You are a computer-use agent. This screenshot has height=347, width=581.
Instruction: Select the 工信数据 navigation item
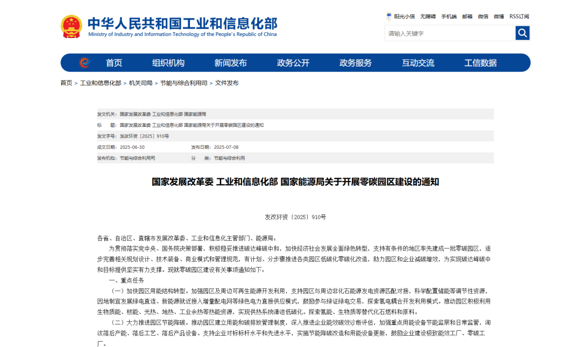click(x=480, y=63)
